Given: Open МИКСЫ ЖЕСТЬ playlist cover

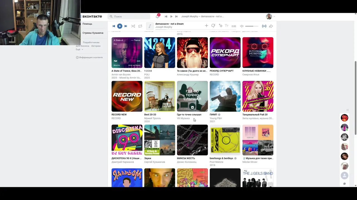Looking at the screenshot, I should pyautogui.click(x=192, y=140).
